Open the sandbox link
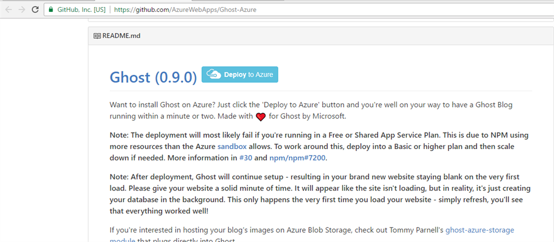This screenshot has height=242, width=554. point(230,146)
